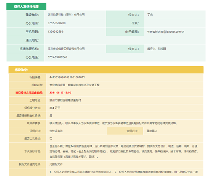Click mobile number 13903025591

56,32
